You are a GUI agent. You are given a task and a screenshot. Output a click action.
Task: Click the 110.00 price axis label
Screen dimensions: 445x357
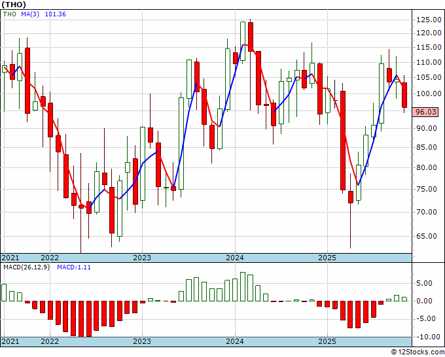(429, 62)
